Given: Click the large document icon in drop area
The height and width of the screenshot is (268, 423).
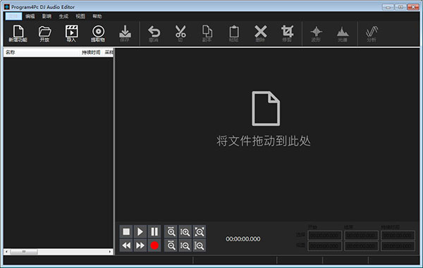Looking at the screenshot, I should click(266, 108).
